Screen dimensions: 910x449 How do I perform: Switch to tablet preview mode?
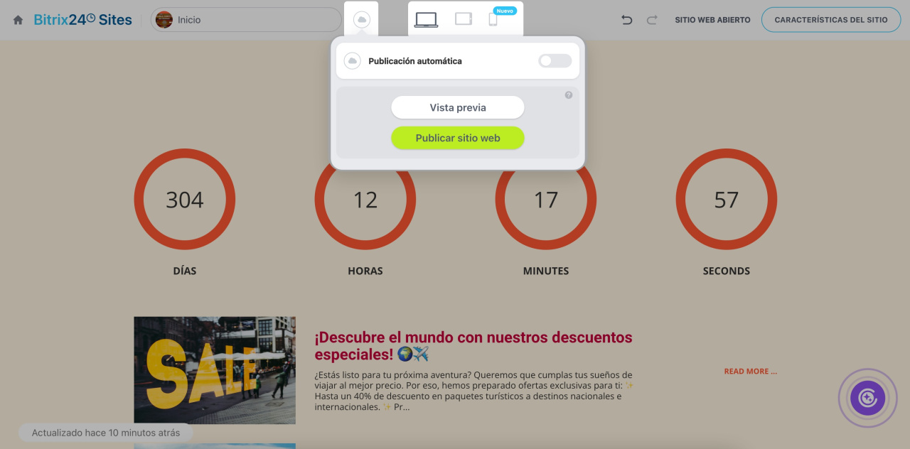(x=464, y=19)
